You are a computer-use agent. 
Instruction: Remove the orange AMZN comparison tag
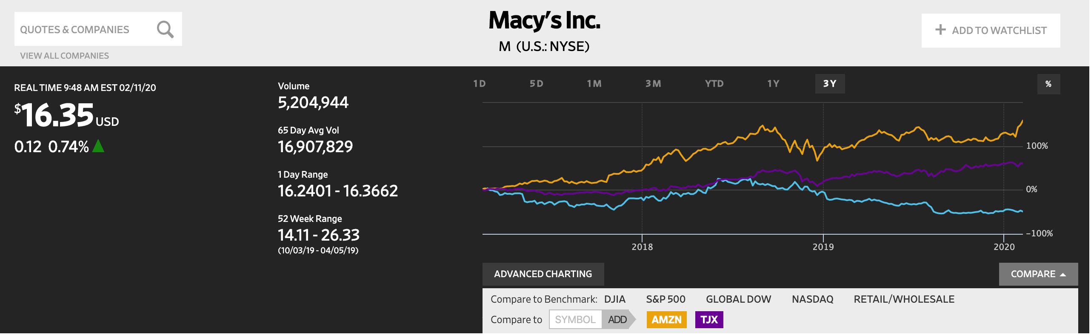point(666,320)
